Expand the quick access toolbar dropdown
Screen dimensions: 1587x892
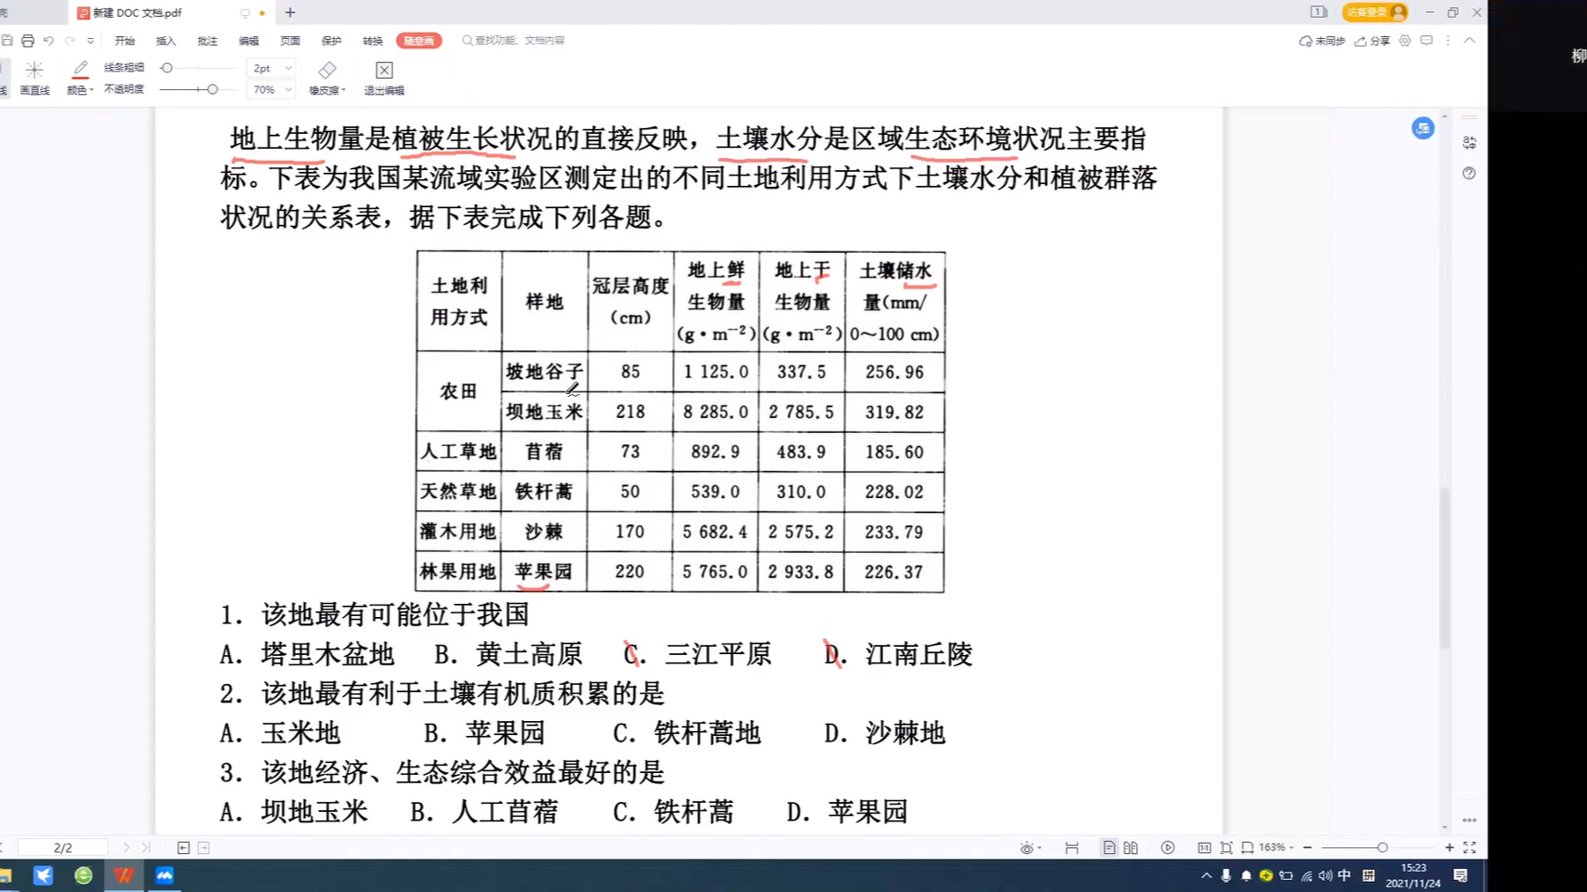(90, 41)
